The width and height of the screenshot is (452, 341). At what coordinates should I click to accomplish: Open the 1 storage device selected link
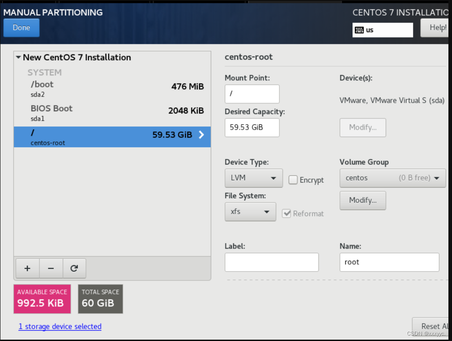pyautogui.click(x=60, y=326)
